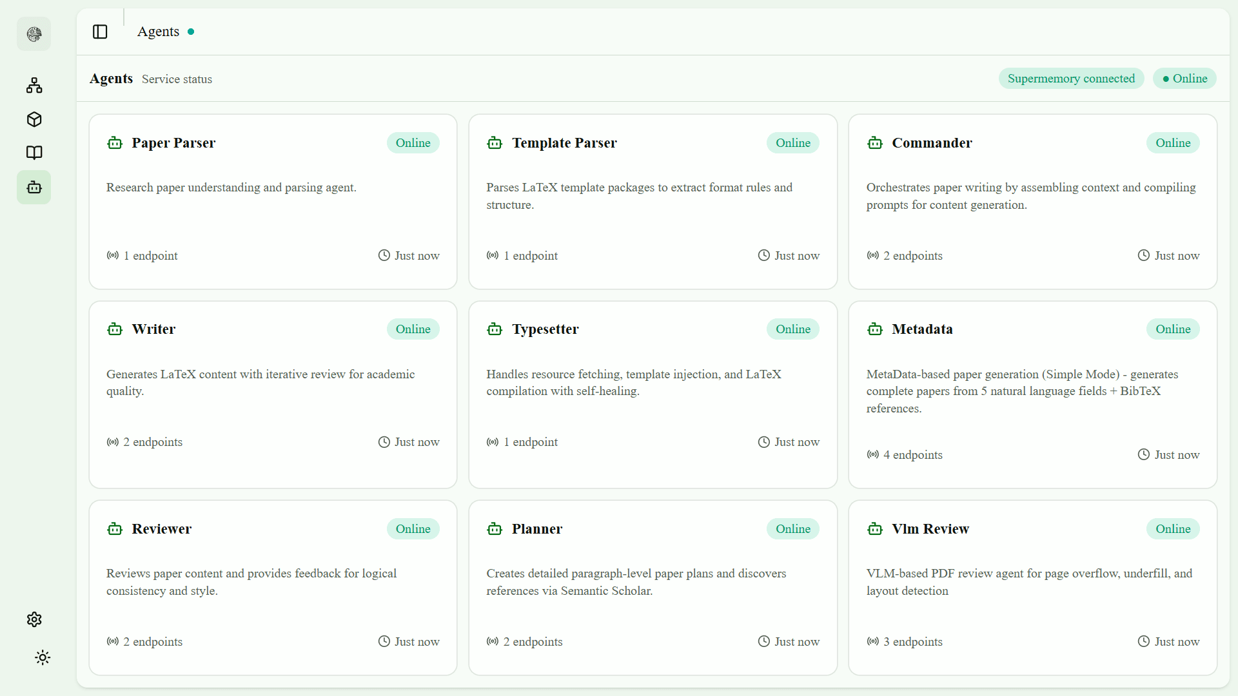
Task: Select the Agents breadcrumb title
Action: [158, 32]
